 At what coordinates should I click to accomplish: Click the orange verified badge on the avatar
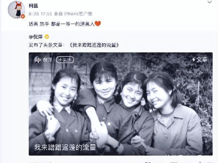(x=23, y=16)
